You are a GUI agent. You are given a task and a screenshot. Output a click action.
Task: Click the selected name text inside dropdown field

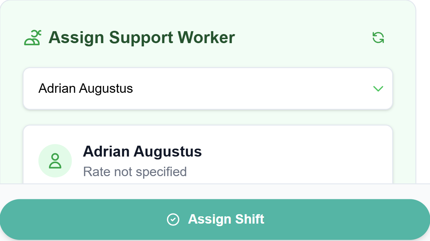[86, 88]
